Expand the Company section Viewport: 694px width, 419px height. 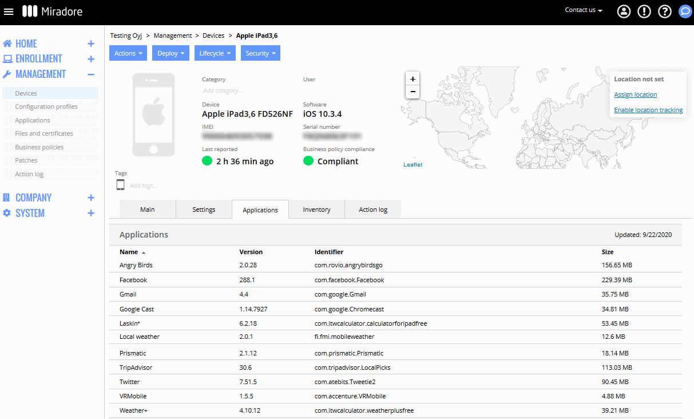pyautogui.click(x=91, y=197)
